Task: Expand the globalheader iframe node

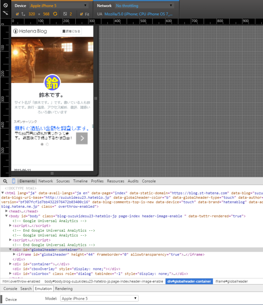Action: pyautogui.click(x=14, y=254)
